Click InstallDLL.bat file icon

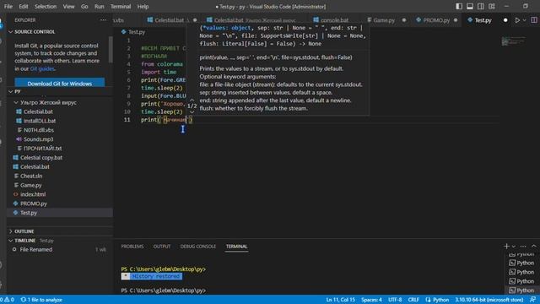tap(19, 121)
